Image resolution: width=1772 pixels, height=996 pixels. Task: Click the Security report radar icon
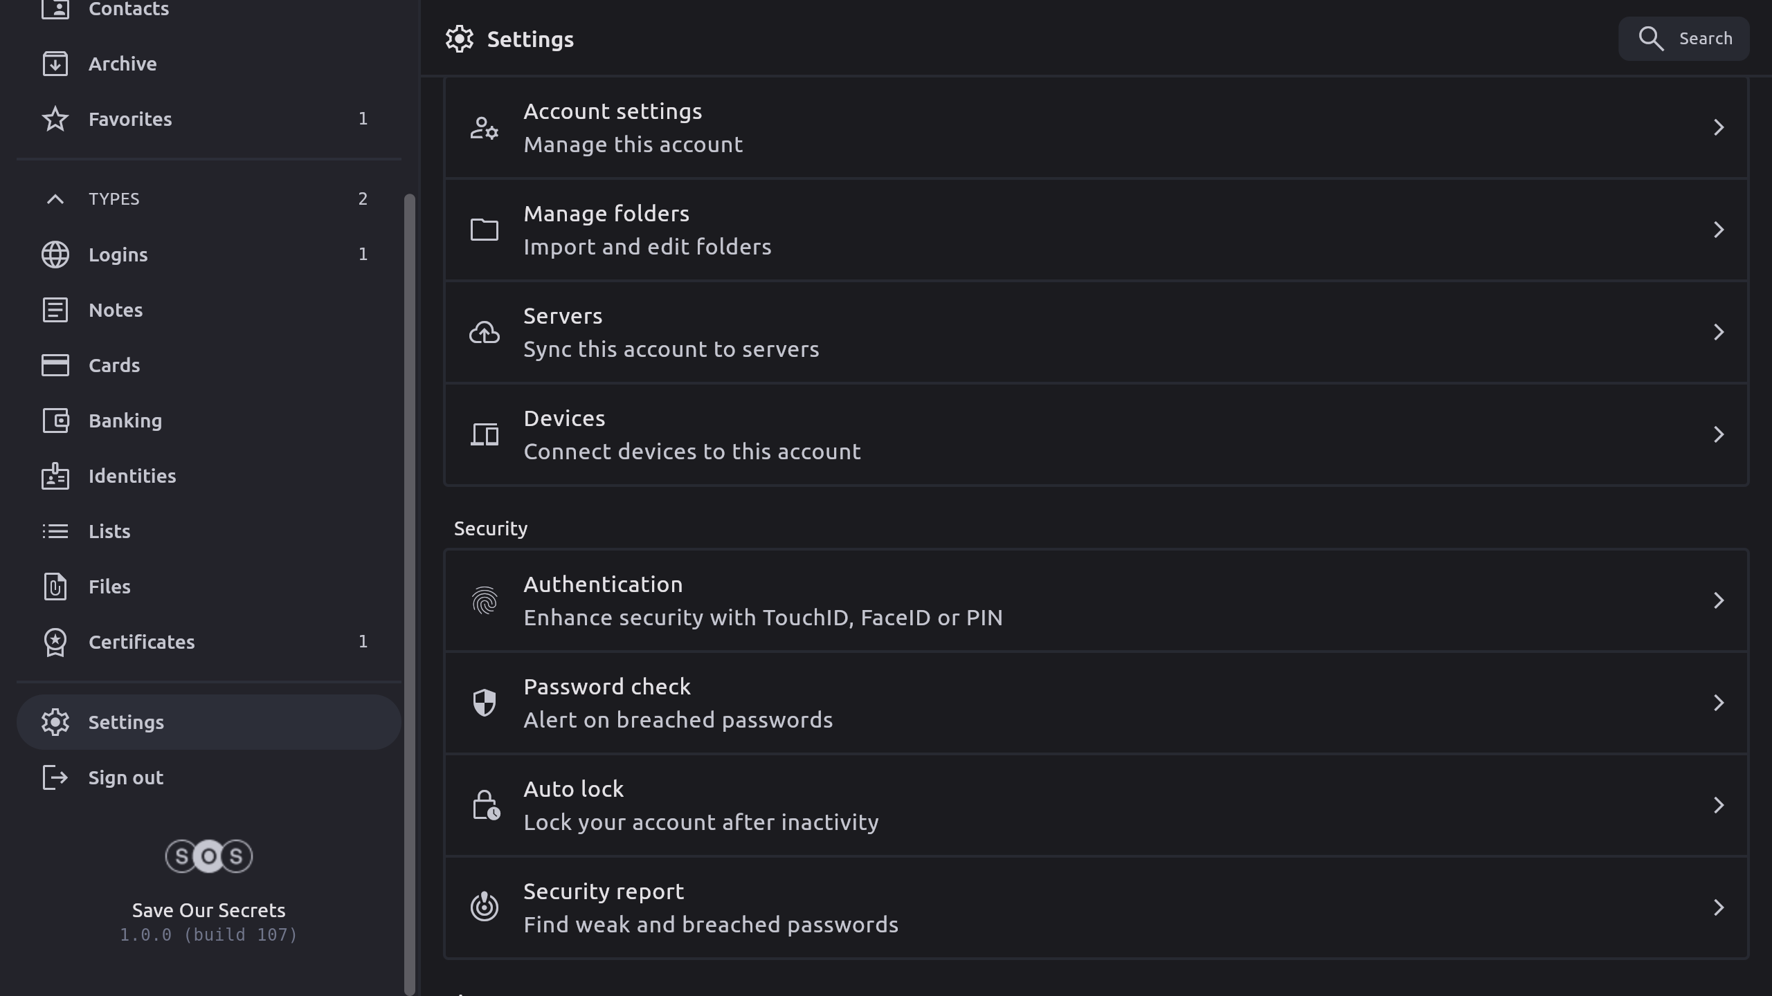[x=485, y=907]
